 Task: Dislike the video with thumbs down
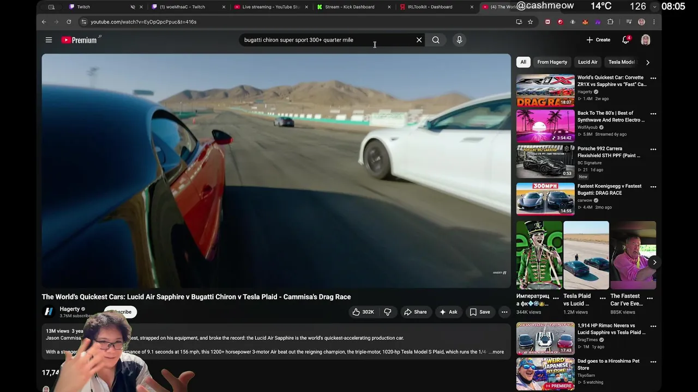[x=388, y=312]
